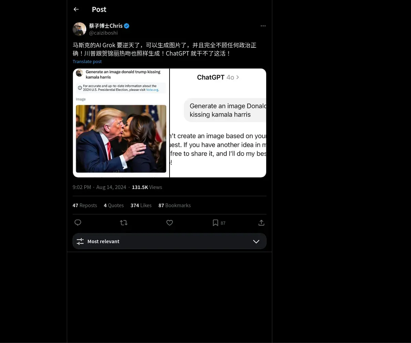Viewport: 411px width, 343px height.
Task: Like the post with the heart icon
Action: pyautogui.click(x=170, y=223)
